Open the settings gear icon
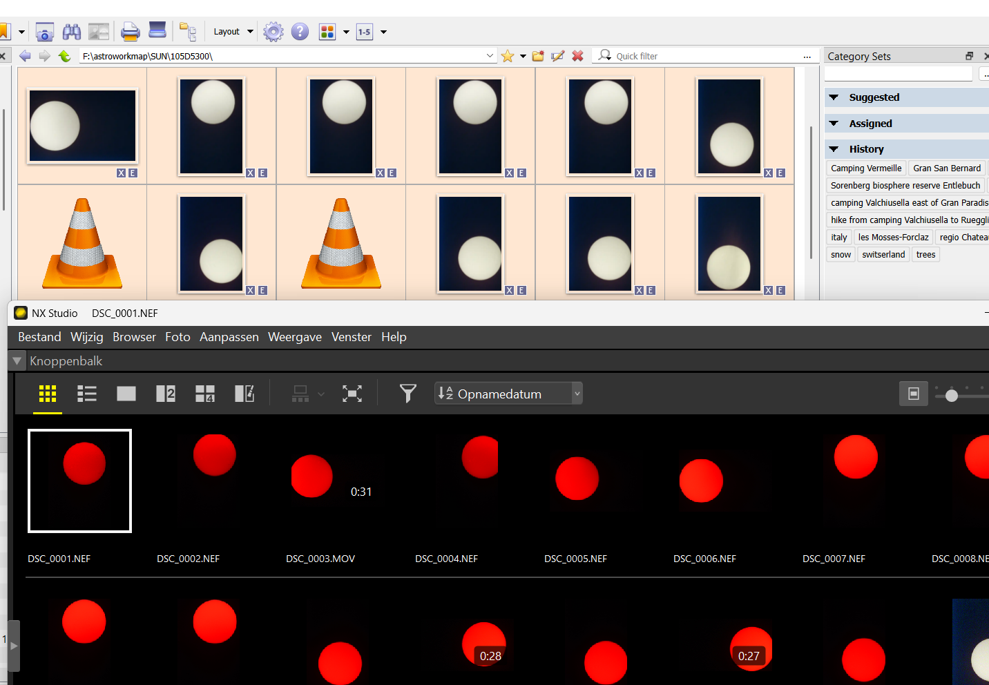 click(x=273, y=32)
